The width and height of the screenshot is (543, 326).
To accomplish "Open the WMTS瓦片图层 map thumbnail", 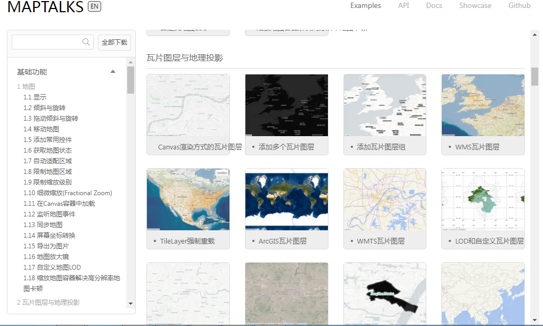I will point(385,199).
